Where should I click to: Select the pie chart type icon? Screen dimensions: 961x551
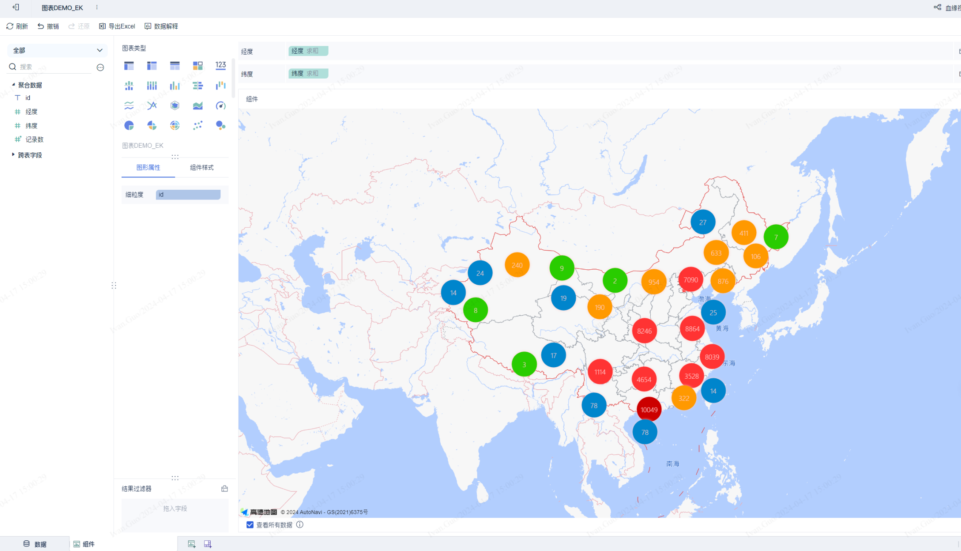(129, 126)
